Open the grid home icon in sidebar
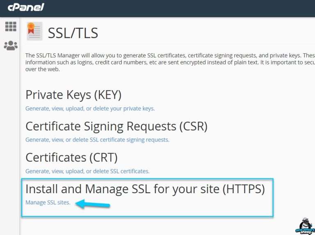315x235 pixels. click(11, 27)
